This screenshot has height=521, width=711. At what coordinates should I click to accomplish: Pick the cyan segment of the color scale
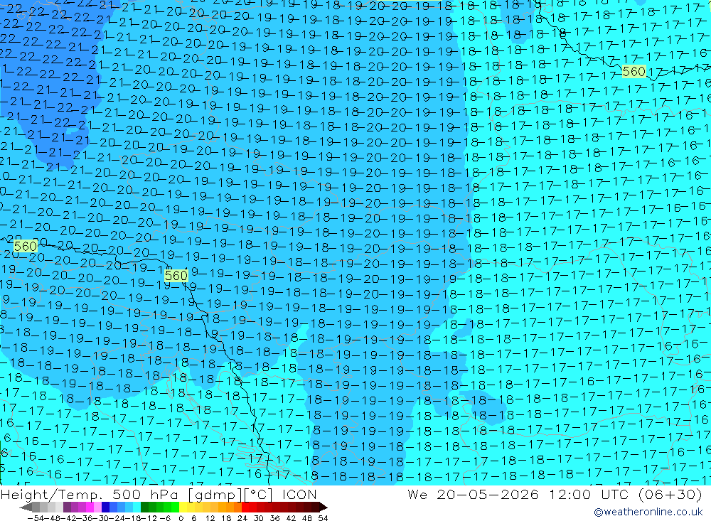137,507
